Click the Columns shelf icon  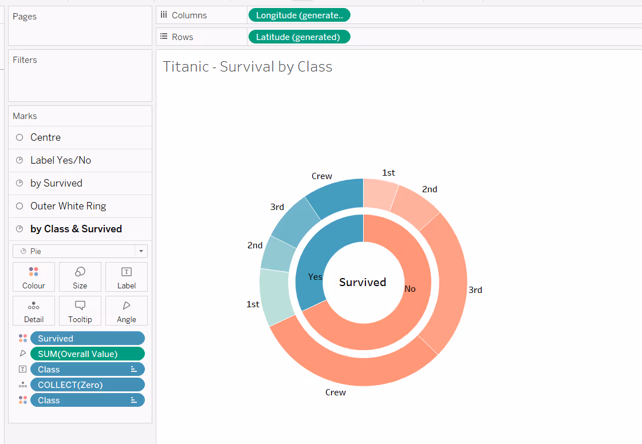coord(164,15)
